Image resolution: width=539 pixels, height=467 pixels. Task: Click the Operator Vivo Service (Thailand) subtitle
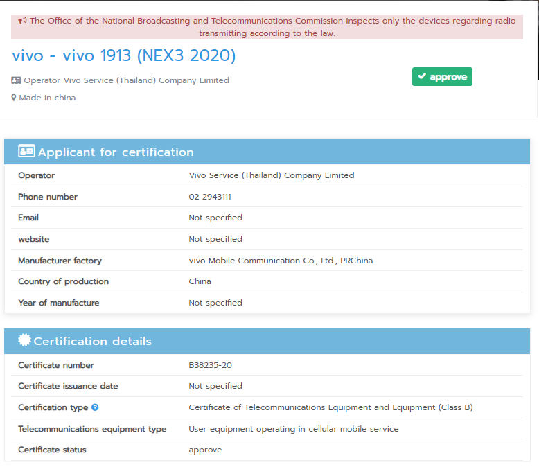126,80
